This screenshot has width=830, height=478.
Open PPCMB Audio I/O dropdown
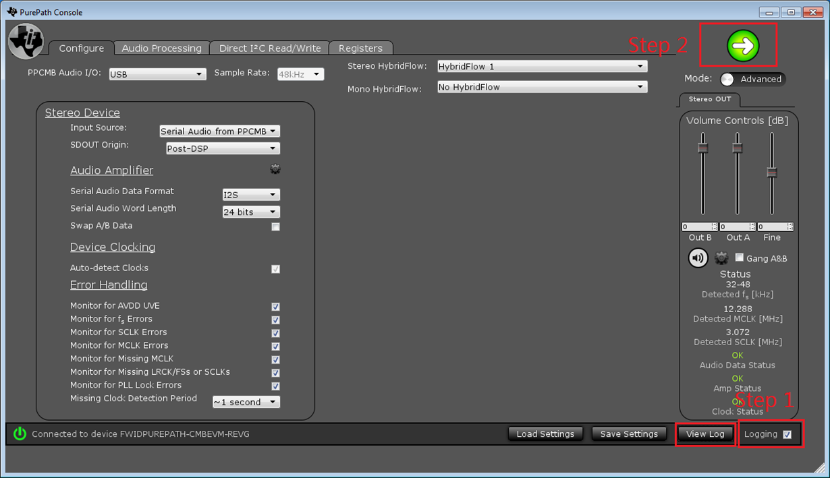(157, 74)
